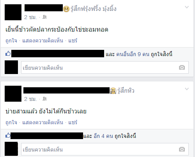This screenshot has width=195, height=157.
Task: Open the first post's chevron options menu
Action: pyautogui.click(x=187, y=7)
